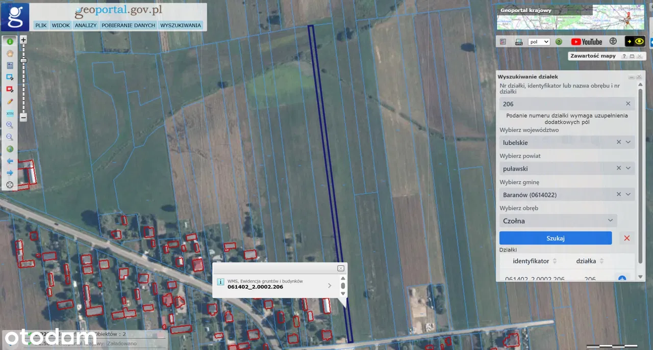The height and width of the screenshot is (350, 653).
Task: Pick the pencil drawing tool
Action: [10, 101]
